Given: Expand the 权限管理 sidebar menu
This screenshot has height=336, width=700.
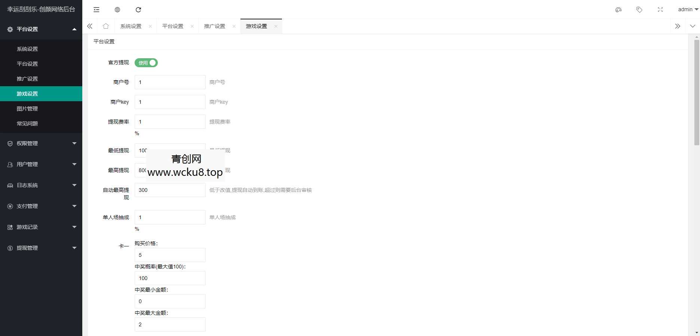Looking at the screenshot, I should tap(41, 143).
